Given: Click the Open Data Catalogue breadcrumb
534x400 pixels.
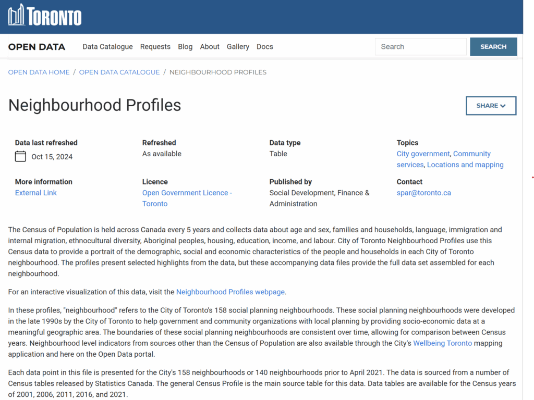Looking at the screenshot, I should [119, 72].
